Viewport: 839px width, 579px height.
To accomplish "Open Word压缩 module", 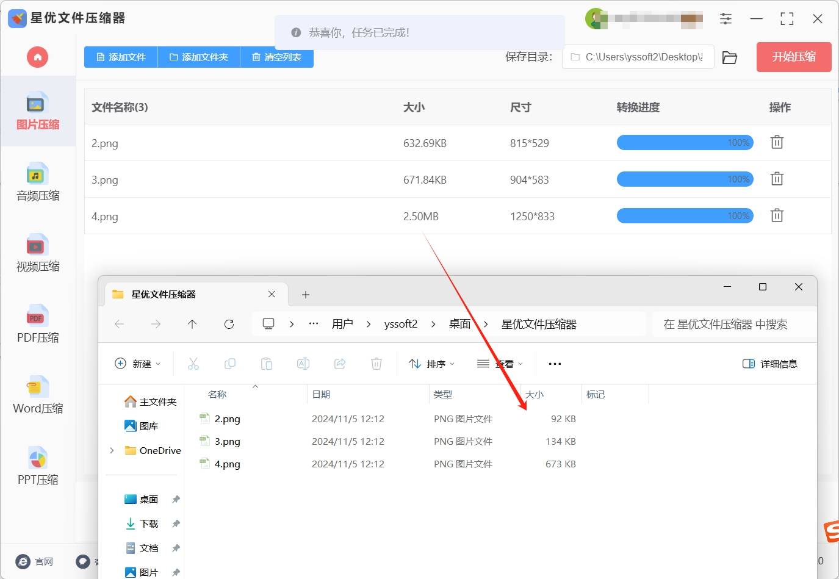I will pos(38,395).
